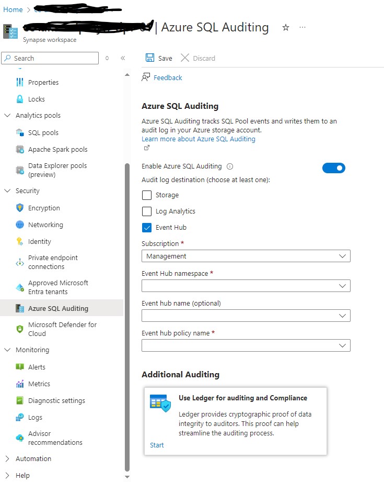Screen dimensions: 384x482
Task: Collapse the Security section
Action: click(x=7, y=190)
